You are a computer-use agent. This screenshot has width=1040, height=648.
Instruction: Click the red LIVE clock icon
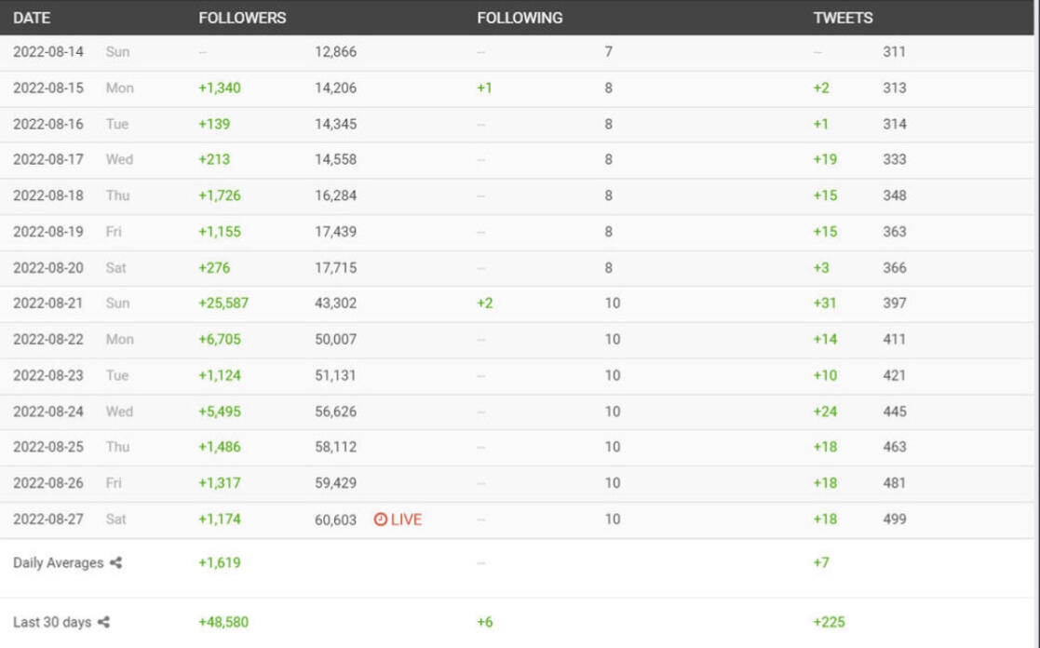(380, 520)
